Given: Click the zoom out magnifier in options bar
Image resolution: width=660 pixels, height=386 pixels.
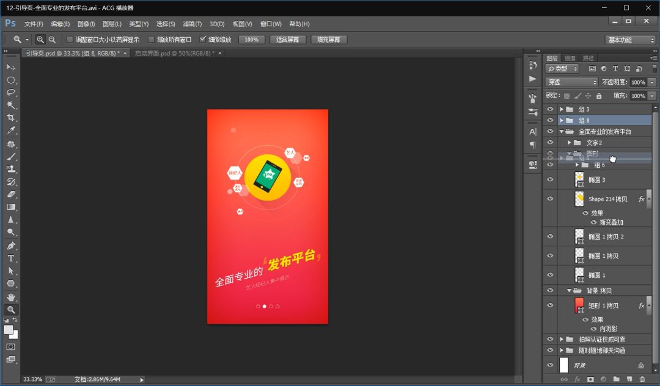Looking at the screenshot, I should [52, 40].
